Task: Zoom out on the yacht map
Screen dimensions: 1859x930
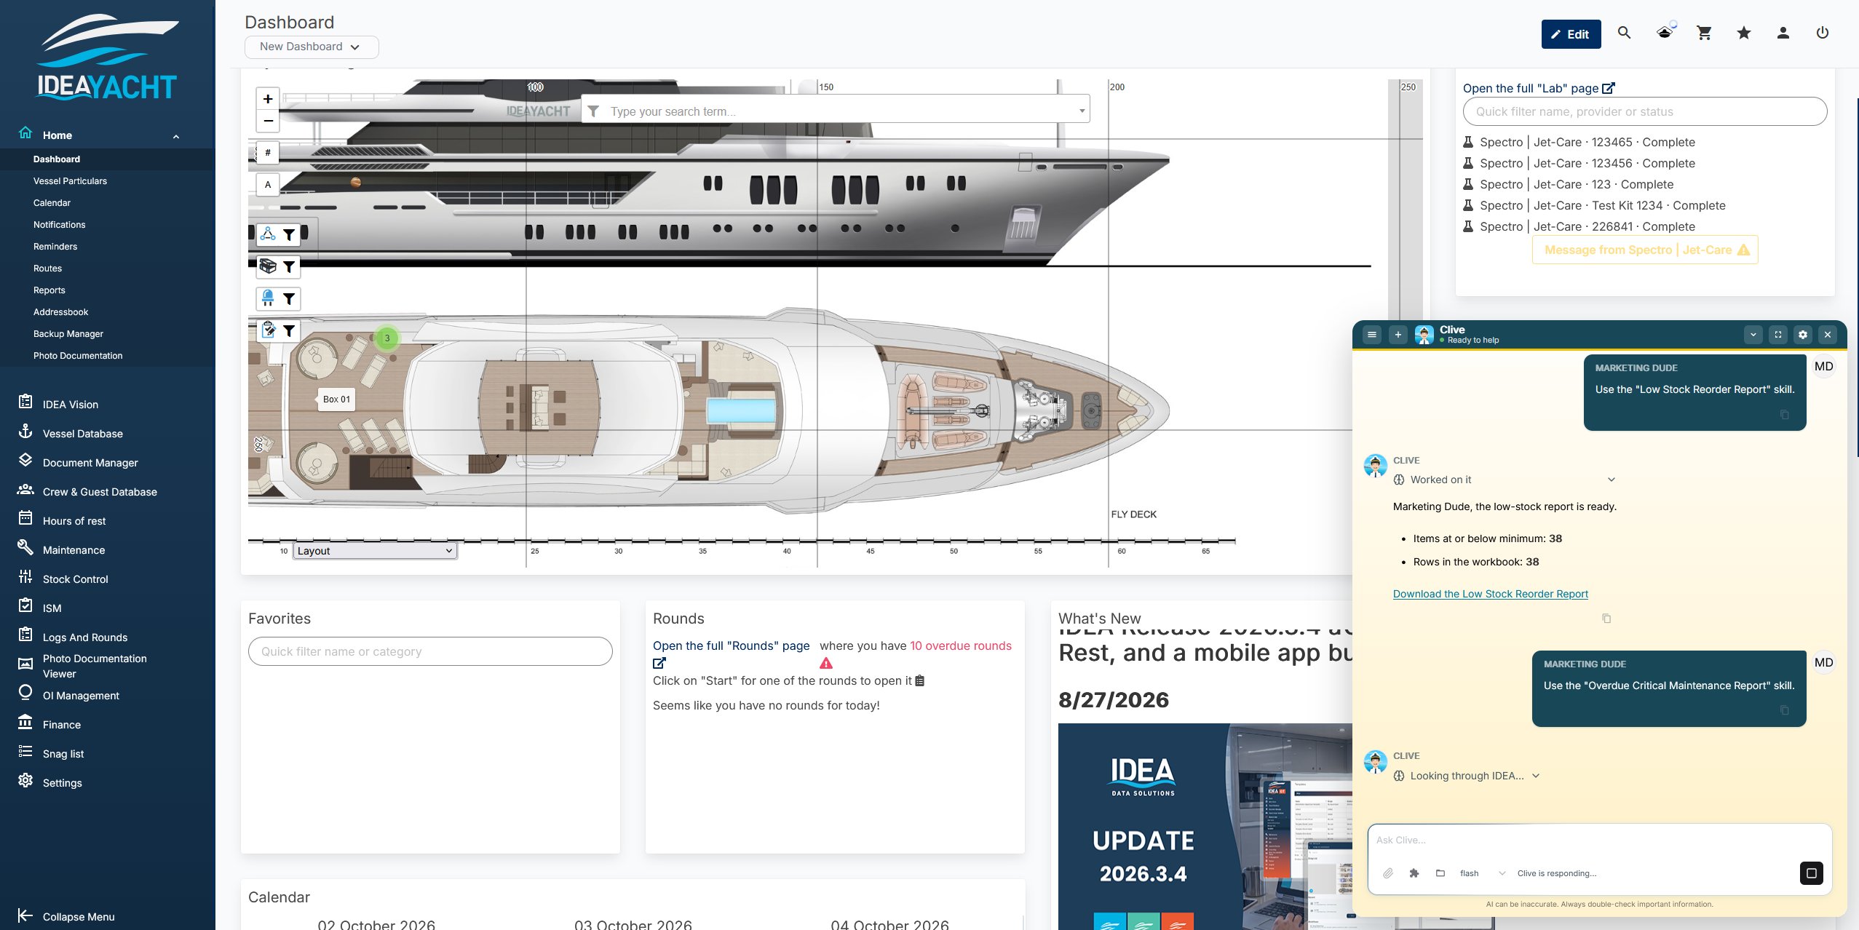Action: [x=268, y=121]
